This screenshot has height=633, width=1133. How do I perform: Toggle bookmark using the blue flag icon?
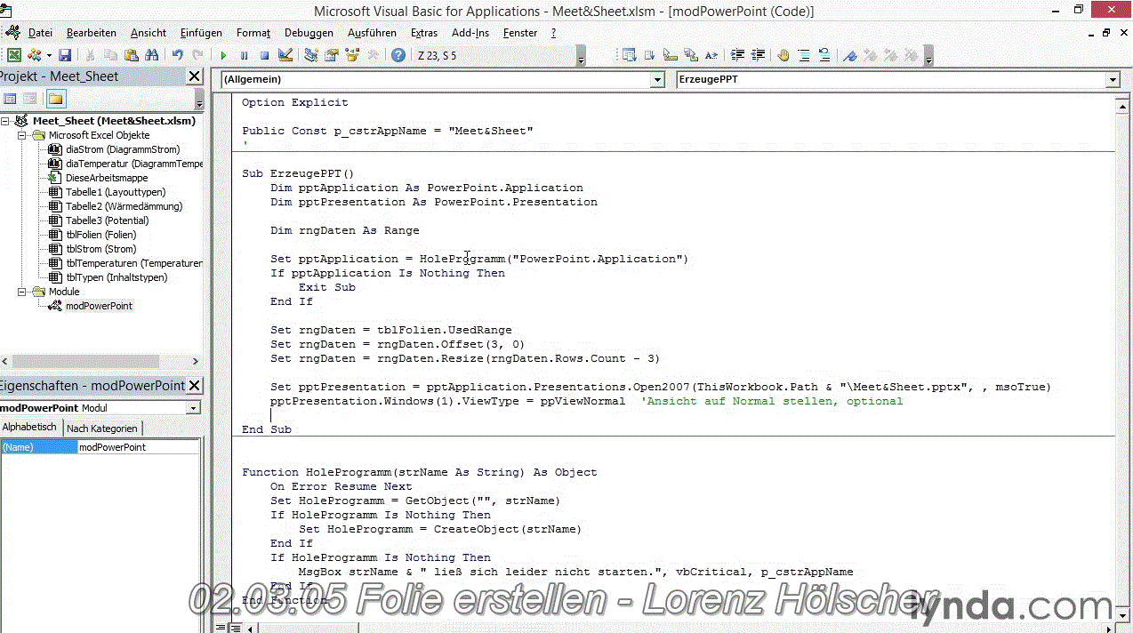[850, 55]
